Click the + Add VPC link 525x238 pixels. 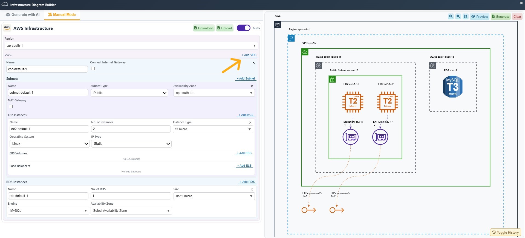coord(249,55)
